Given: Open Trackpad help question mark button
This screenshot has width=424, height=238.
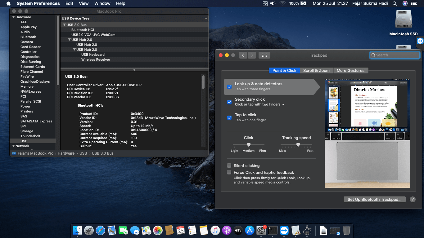Looking at the screenshot, I should [413, 200].
